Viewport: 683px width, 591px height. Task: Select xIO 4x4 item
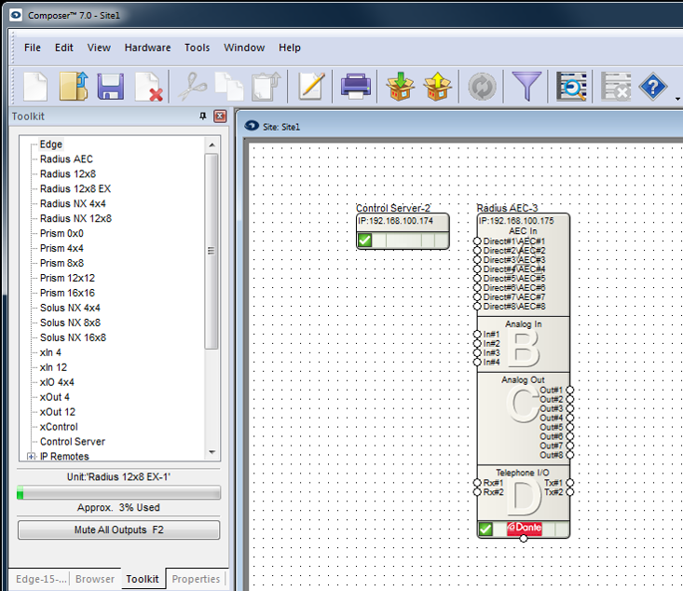point(57,382)
